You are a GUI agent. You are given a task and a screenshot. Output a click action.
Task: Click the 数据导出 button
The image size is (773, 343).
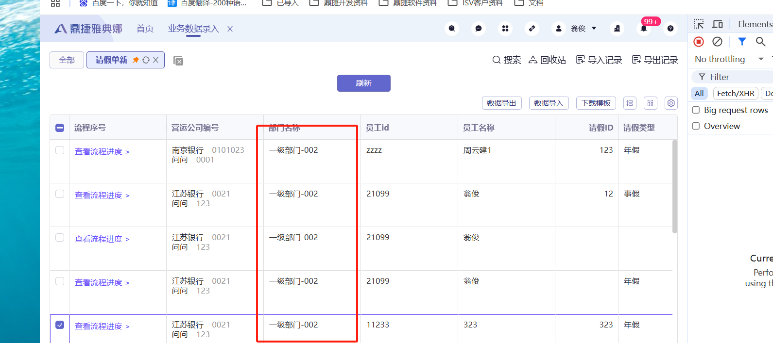point(501,103)
